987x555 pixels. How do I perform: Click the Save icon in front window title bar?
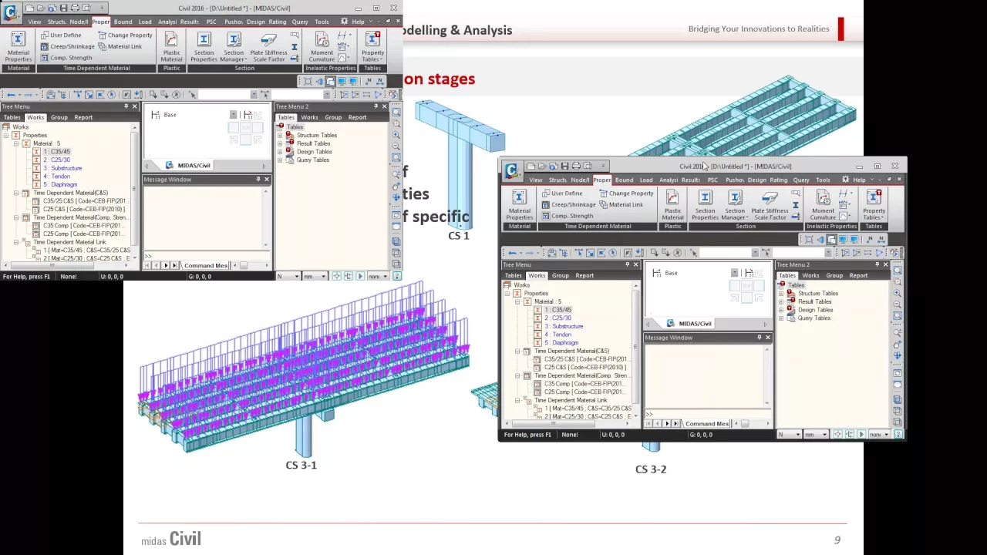point(564,166)
